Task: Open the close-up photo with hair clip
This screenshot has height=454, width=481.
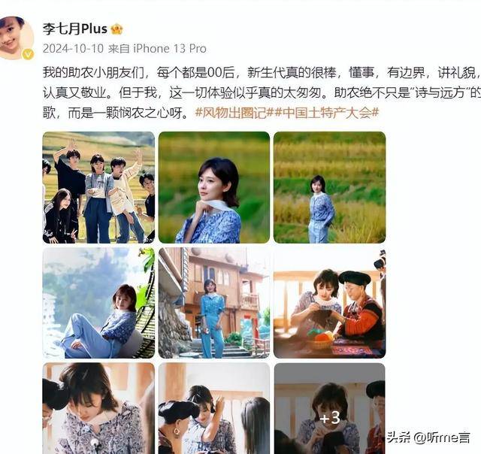Action: (x=98, y=408)
